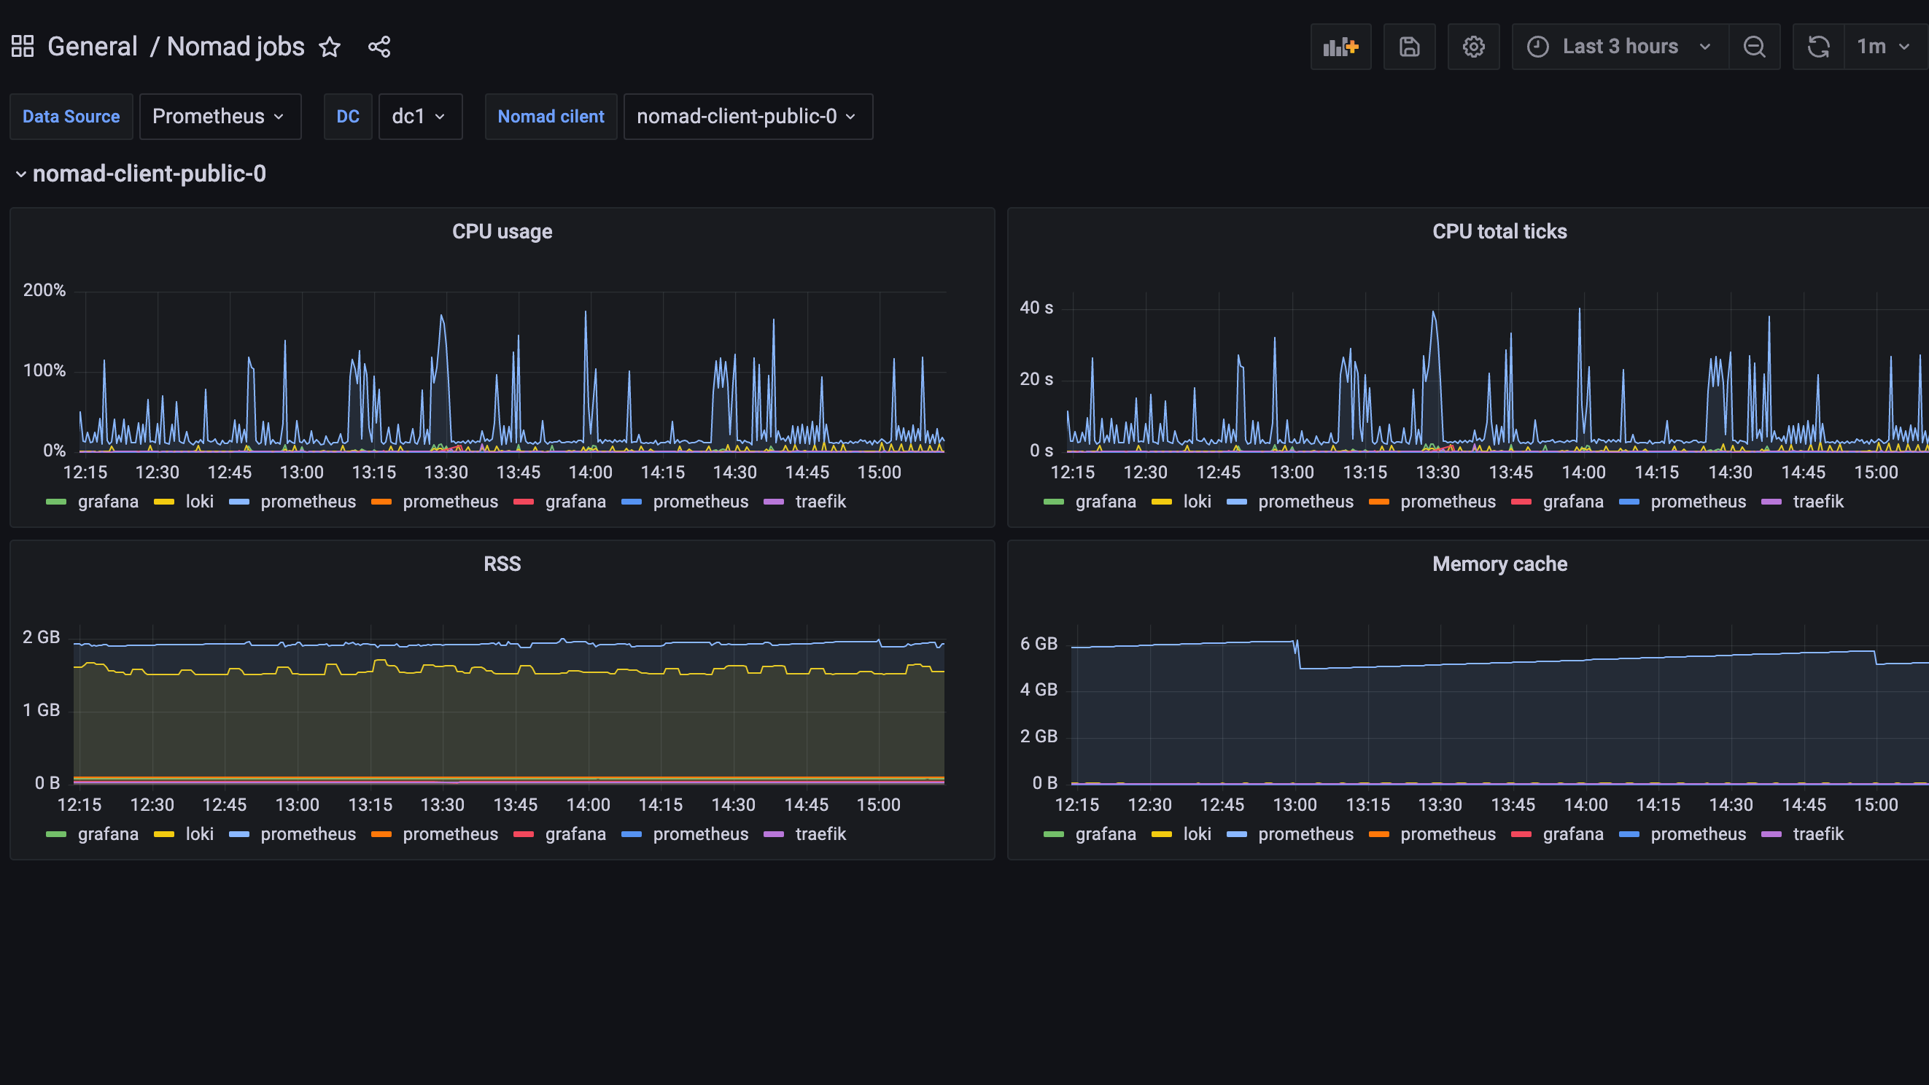Star the Nomad jobs dashboard
Viewport: 1929px width, 1085px height.
[x=330, y=47]
